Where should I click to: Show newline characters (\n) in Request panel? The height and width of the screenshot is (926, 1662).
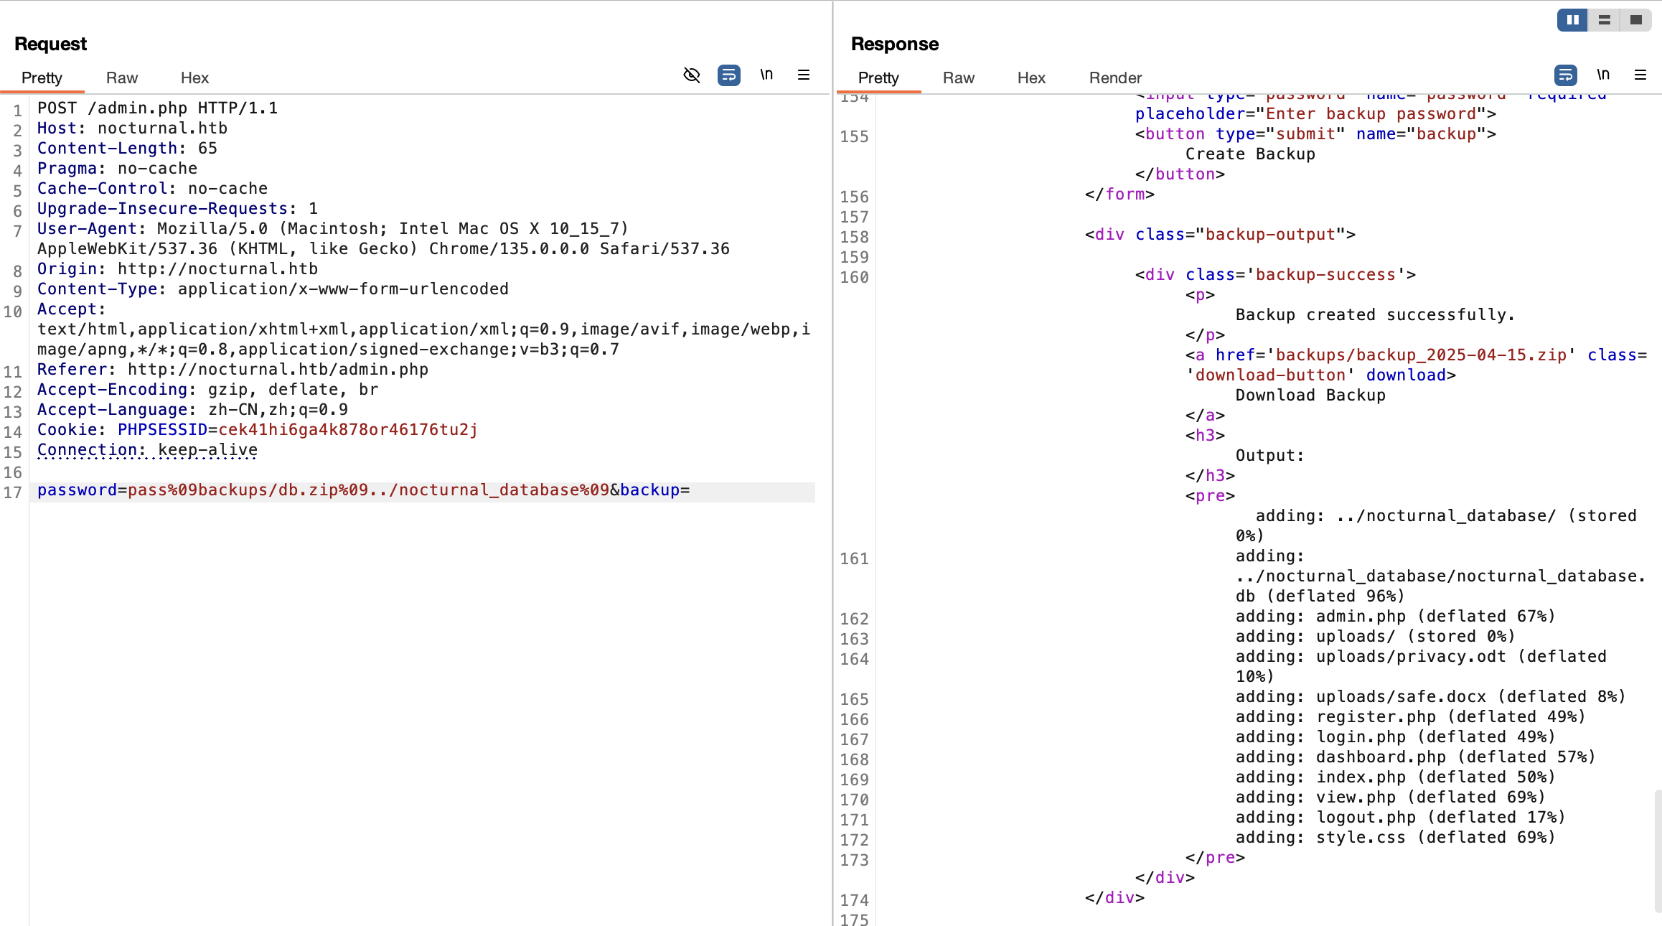766,75
